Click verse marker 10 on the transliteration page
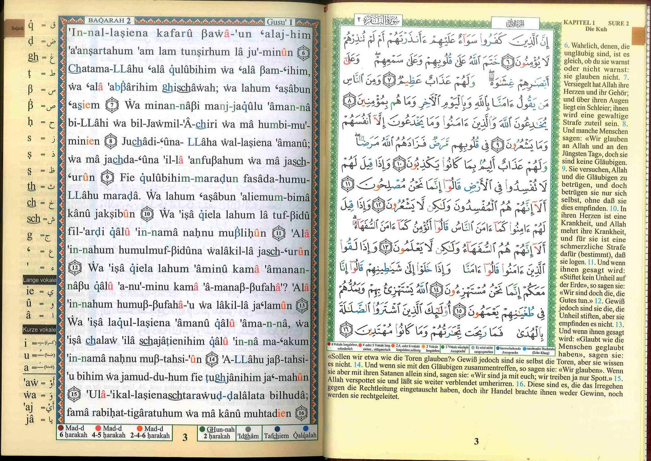This screenshot has height=461, width=651. (147, 214)
